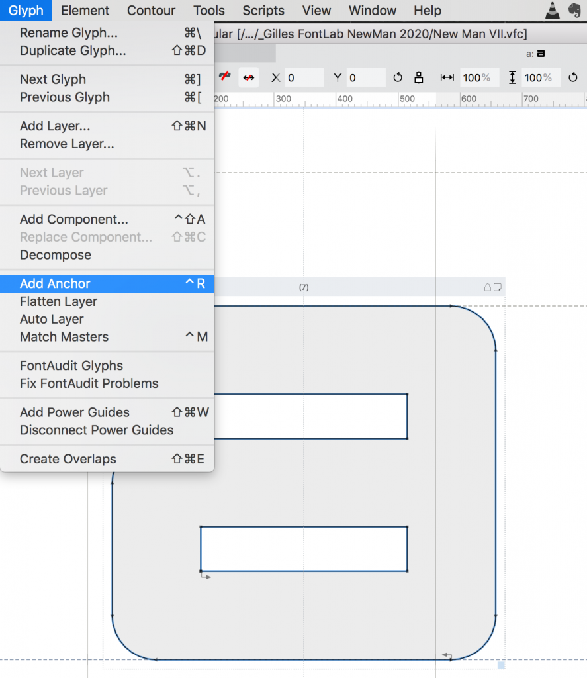The image size is (587, 678).
Task: Click the reset icon after Y field
Action: tap(398, 77)
